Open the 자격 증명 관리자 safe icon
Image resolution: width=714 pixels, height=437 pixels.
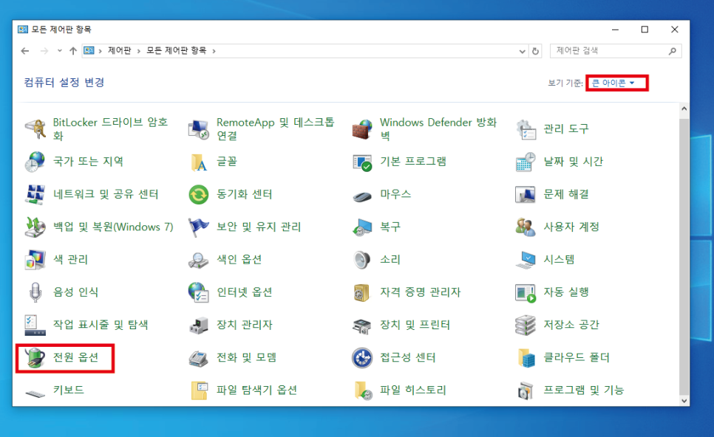pos(362,292)
